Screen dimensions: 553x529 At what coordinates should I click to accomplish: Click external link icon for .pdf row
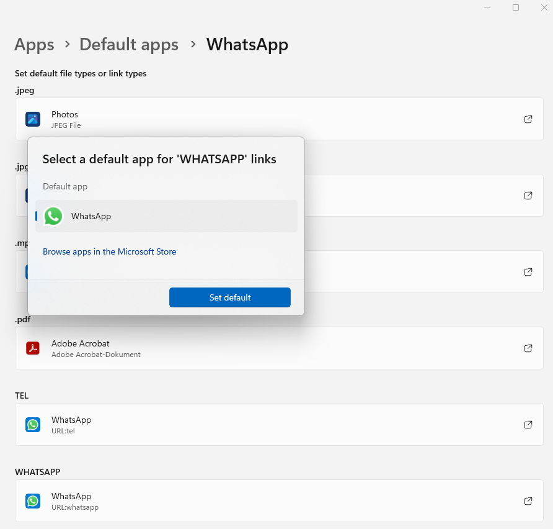coord(528,348)
